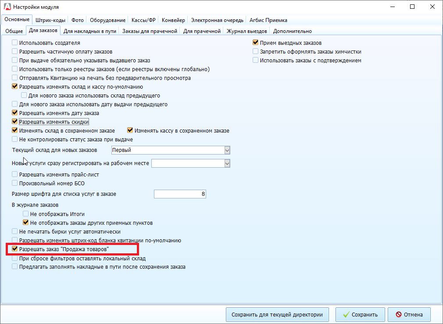
Task: Select the Для заказов sub-tab
Action: (x=43, y=30)
